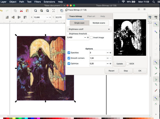Click the greyed-out Redo arrow icon
This screenshot has height=119, width=160.
[x=7, y=10]
